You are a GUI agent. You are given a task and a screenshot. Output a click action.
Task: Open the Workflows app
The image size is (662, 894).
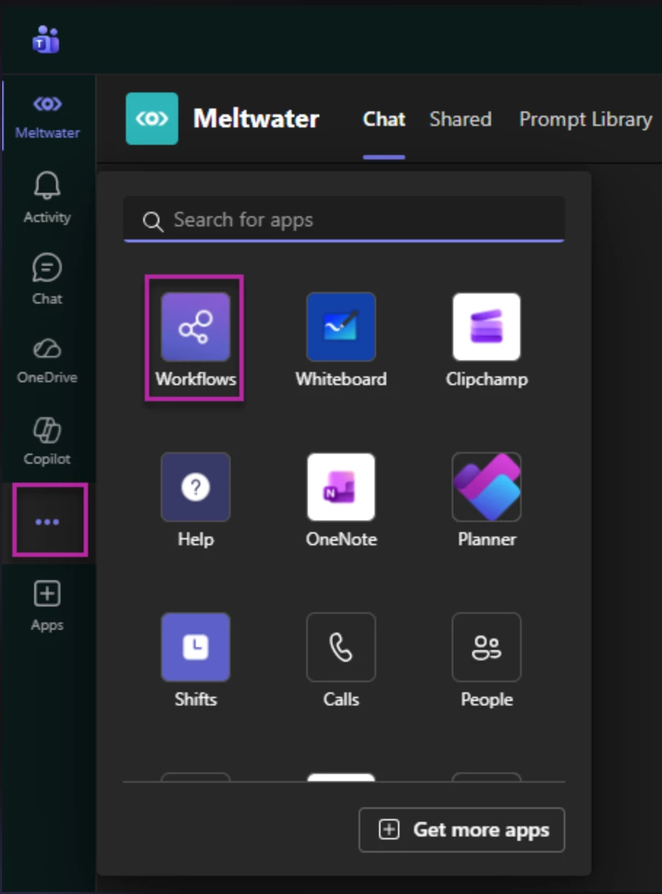tap(195, 339)
